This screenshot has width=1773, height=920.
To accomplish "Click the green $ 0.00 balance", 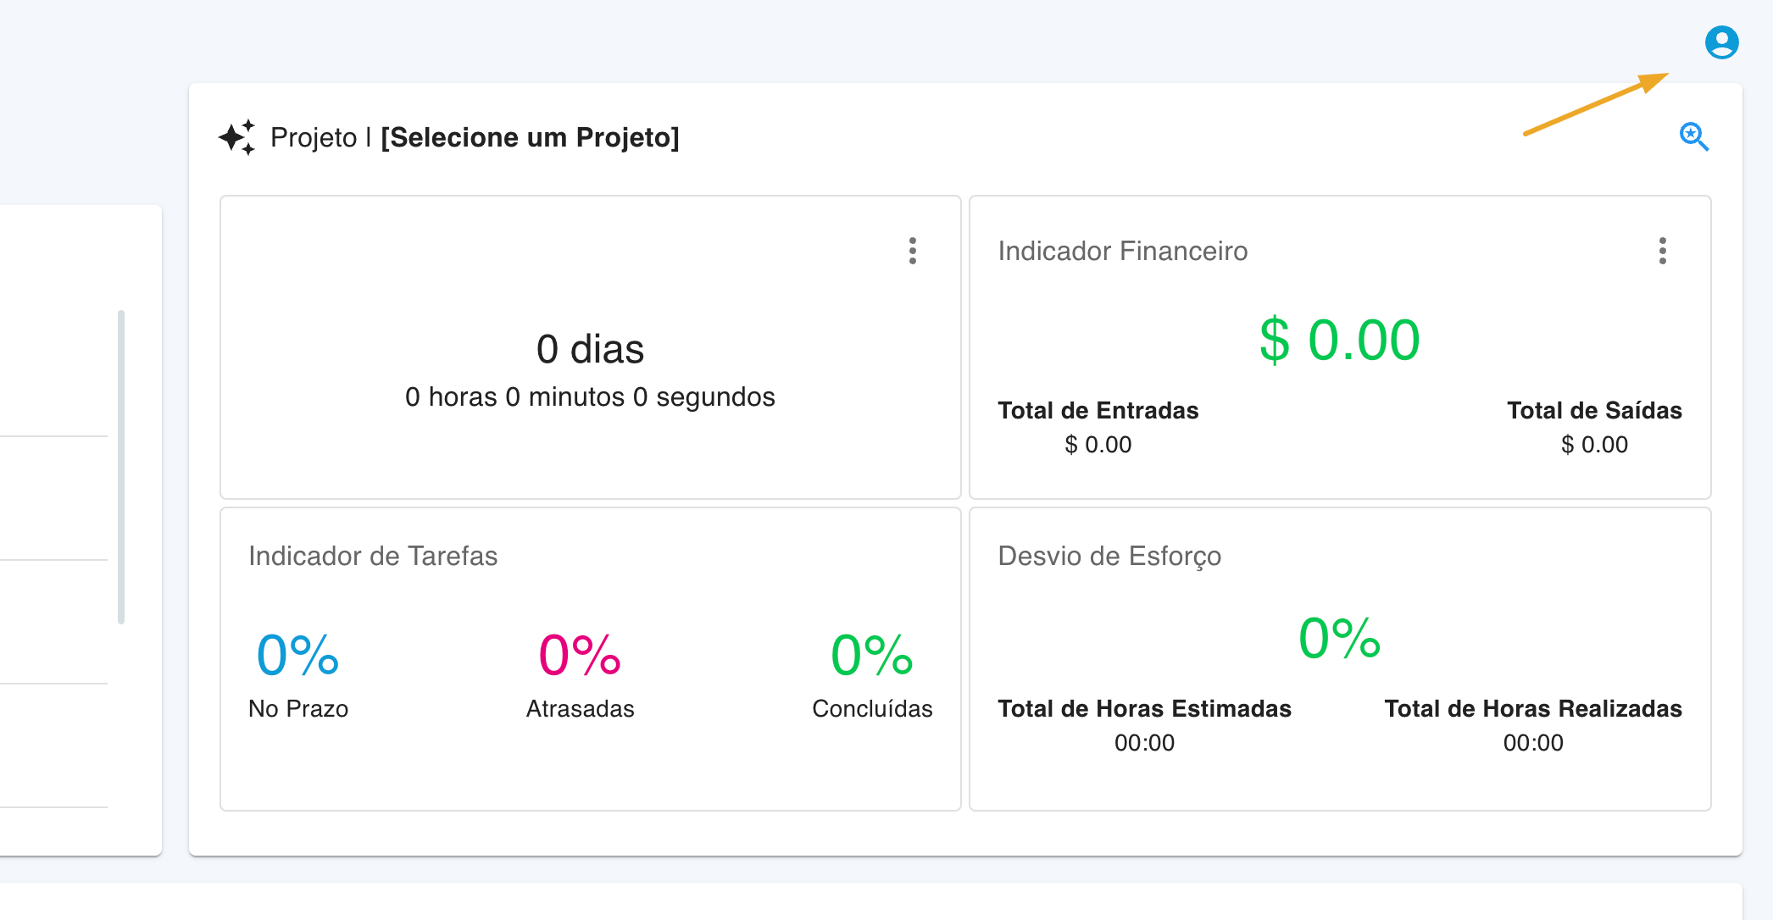I will click(1339, 341).
